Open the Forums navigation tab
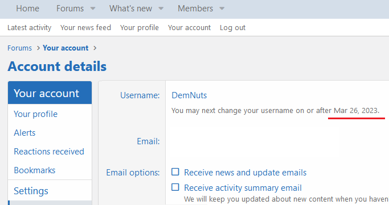 (x=70, y=9)
